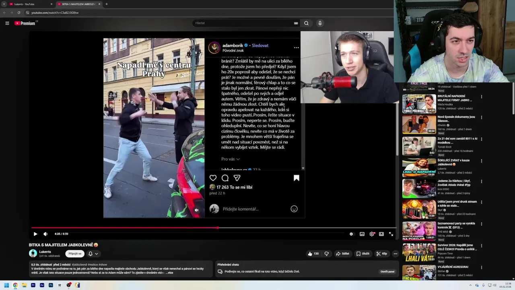Open VYJÁDŘENÍ AGRESORA! video title
This screenshot has height=290, width=515.
(453, 267)
